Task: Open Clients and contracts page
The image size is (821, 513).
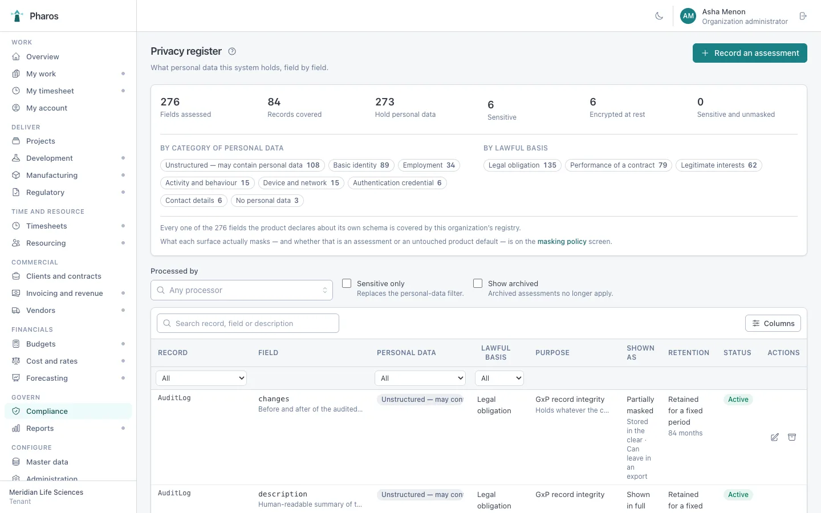Action: coord(68,276)
